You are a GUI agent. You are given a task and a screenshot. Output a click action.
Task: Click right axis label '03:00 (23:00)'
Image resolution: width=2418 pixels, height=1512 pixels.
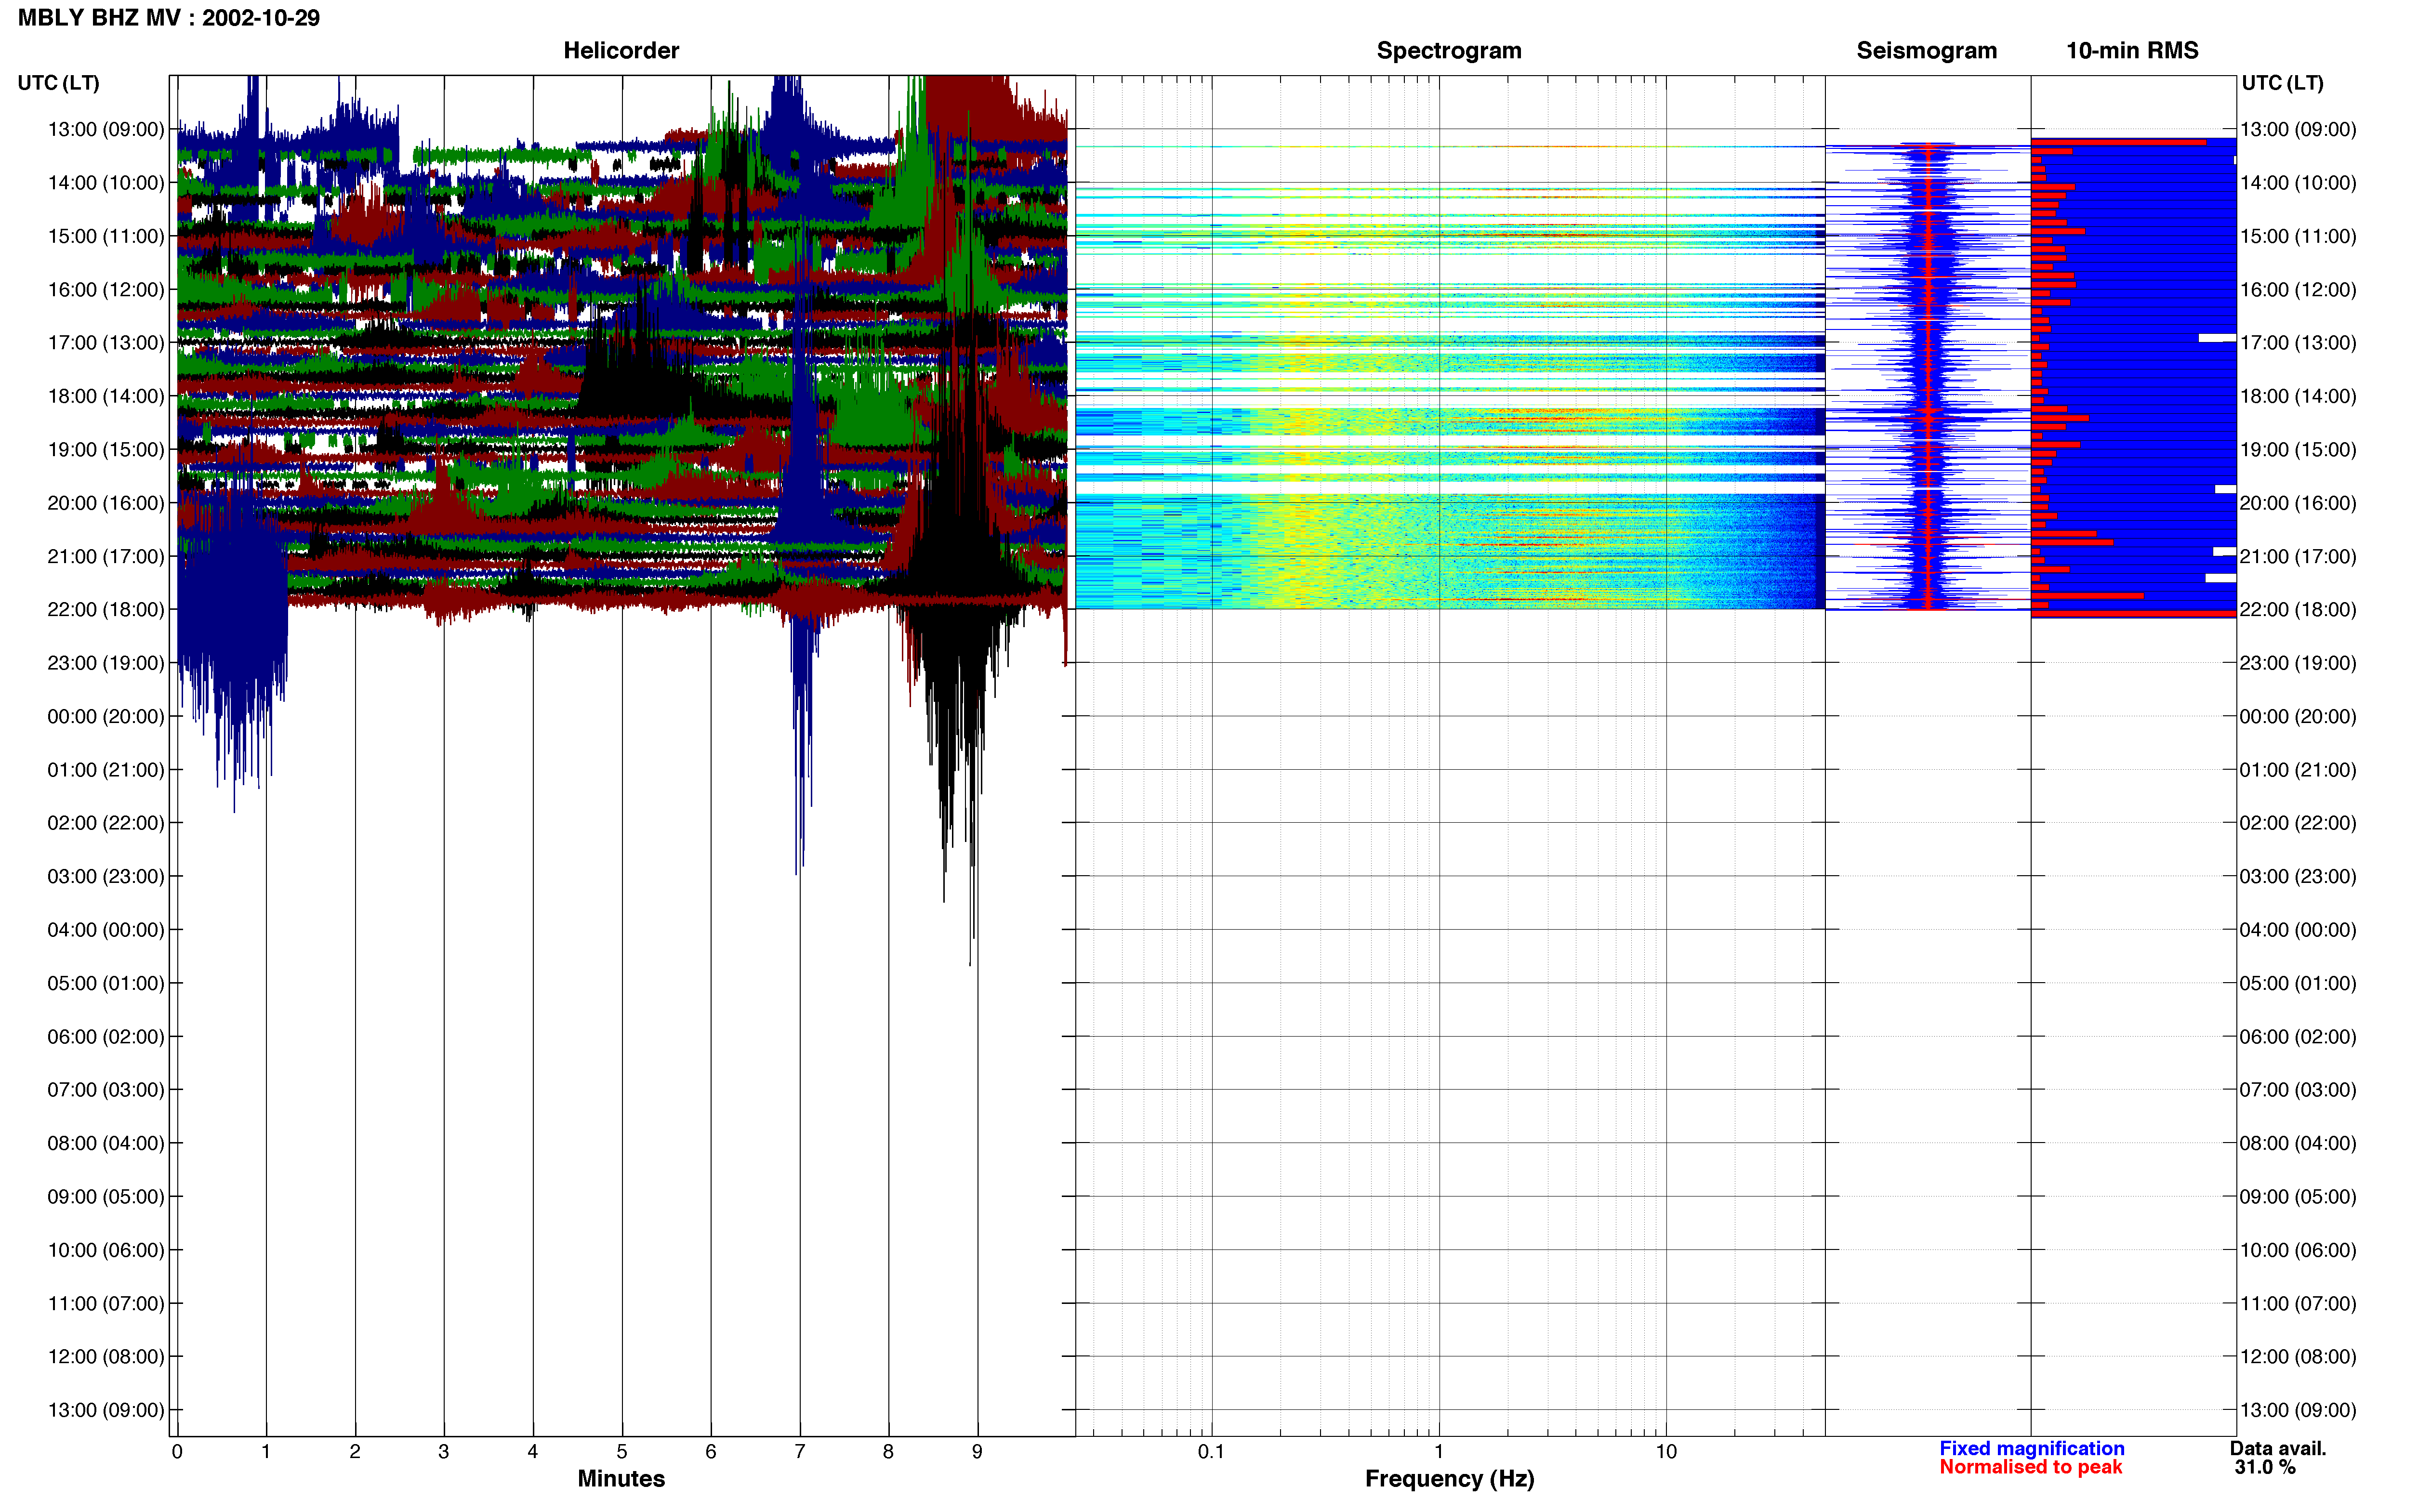2298,877
